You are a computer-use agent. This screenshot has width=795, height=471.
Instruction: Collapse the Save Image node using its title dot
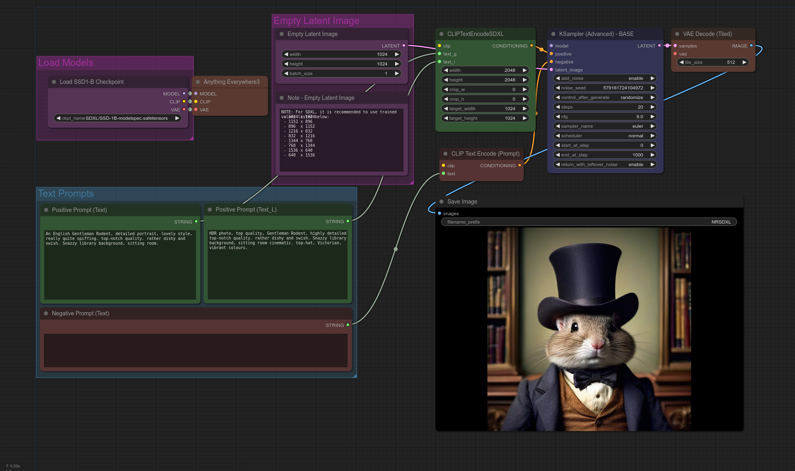pyautogui.click(x=441, y=202)
